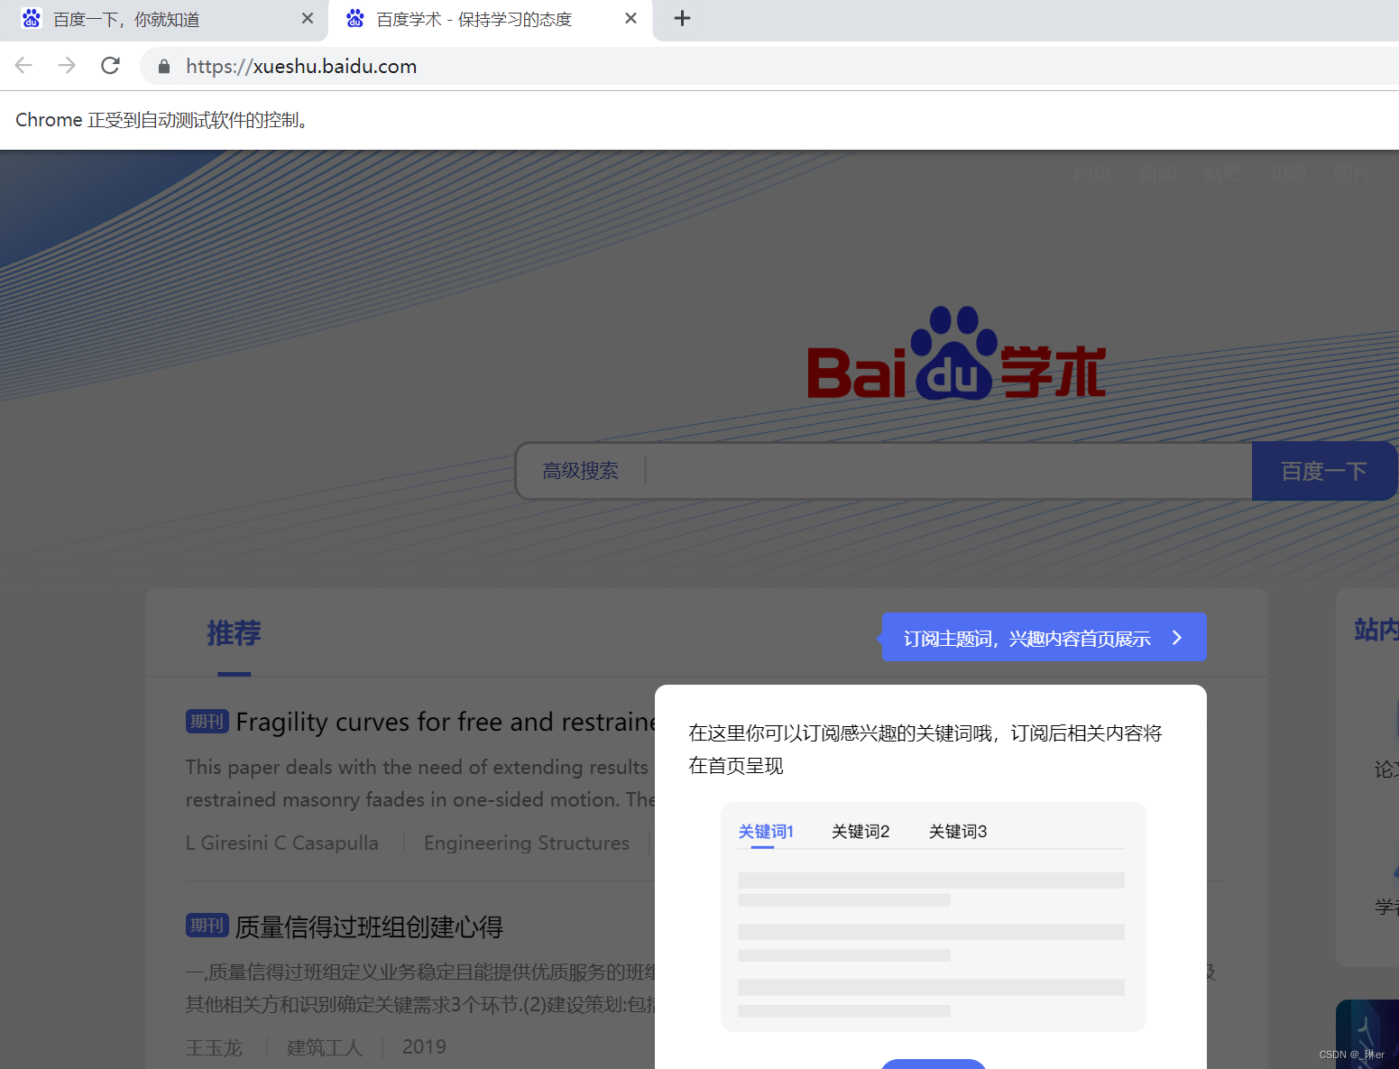Open the 建筑工人 journal link
1399x1069 pixels.
click(x=325, y=1047)
